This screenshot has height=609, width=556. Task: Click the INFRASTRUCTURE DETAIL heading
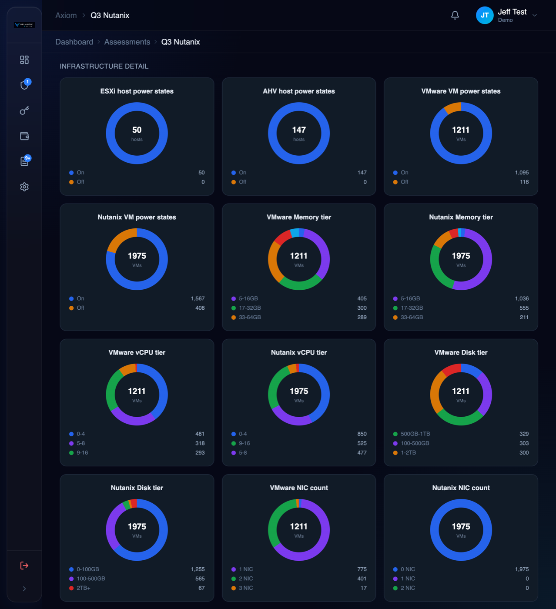pos(104,66)
